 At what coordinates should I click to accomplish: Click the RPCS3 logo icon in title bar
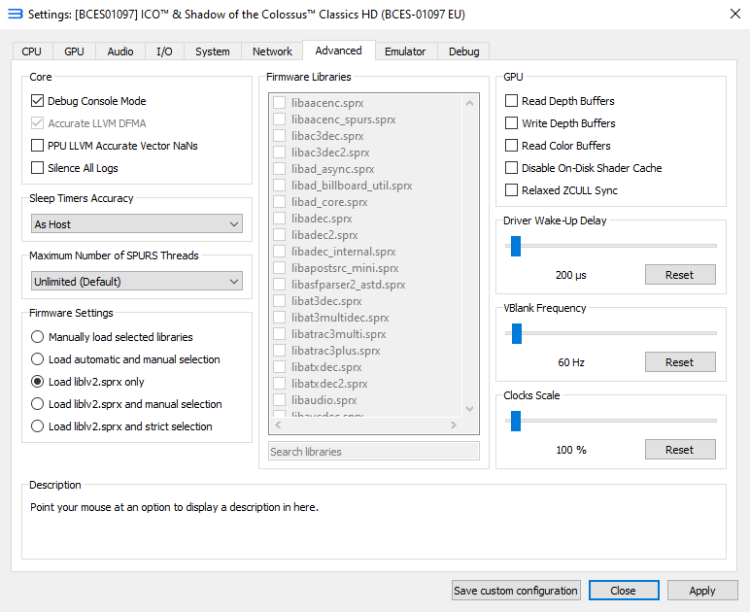16,14
